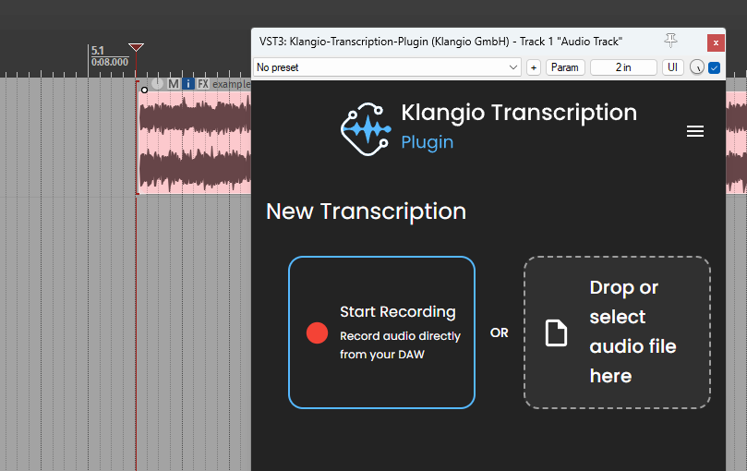Click the Klangio waveform logo

(366, 128)
